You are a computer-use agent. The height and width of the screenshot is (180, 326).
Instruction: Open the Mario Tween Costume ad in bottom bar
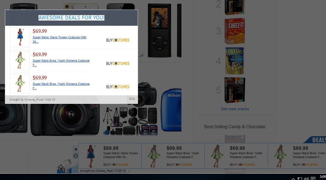click(110, 156)
